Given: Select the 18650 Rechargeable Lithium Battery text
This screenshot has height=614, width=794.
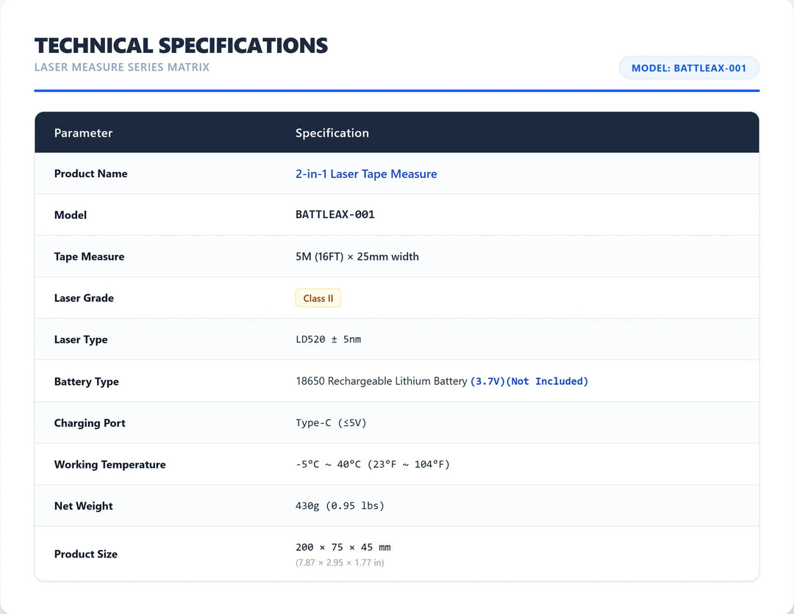Looking at the screenshot, I should 382,381.
